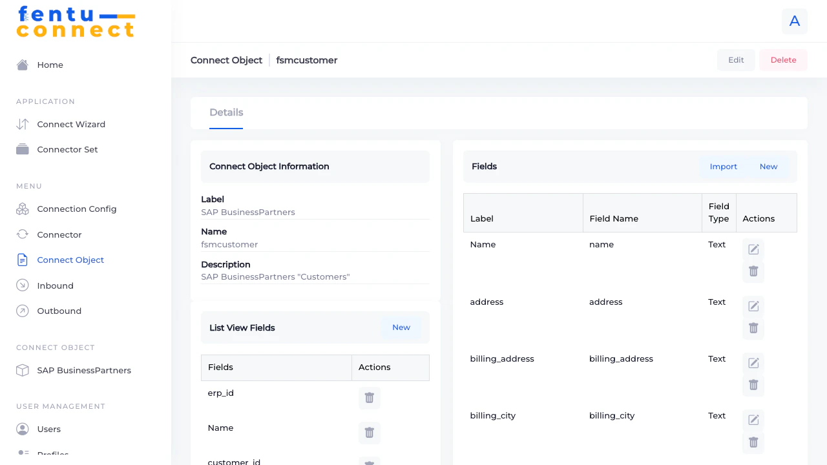
Task: Click New in List View Fields
Action: tap(401, 327)
